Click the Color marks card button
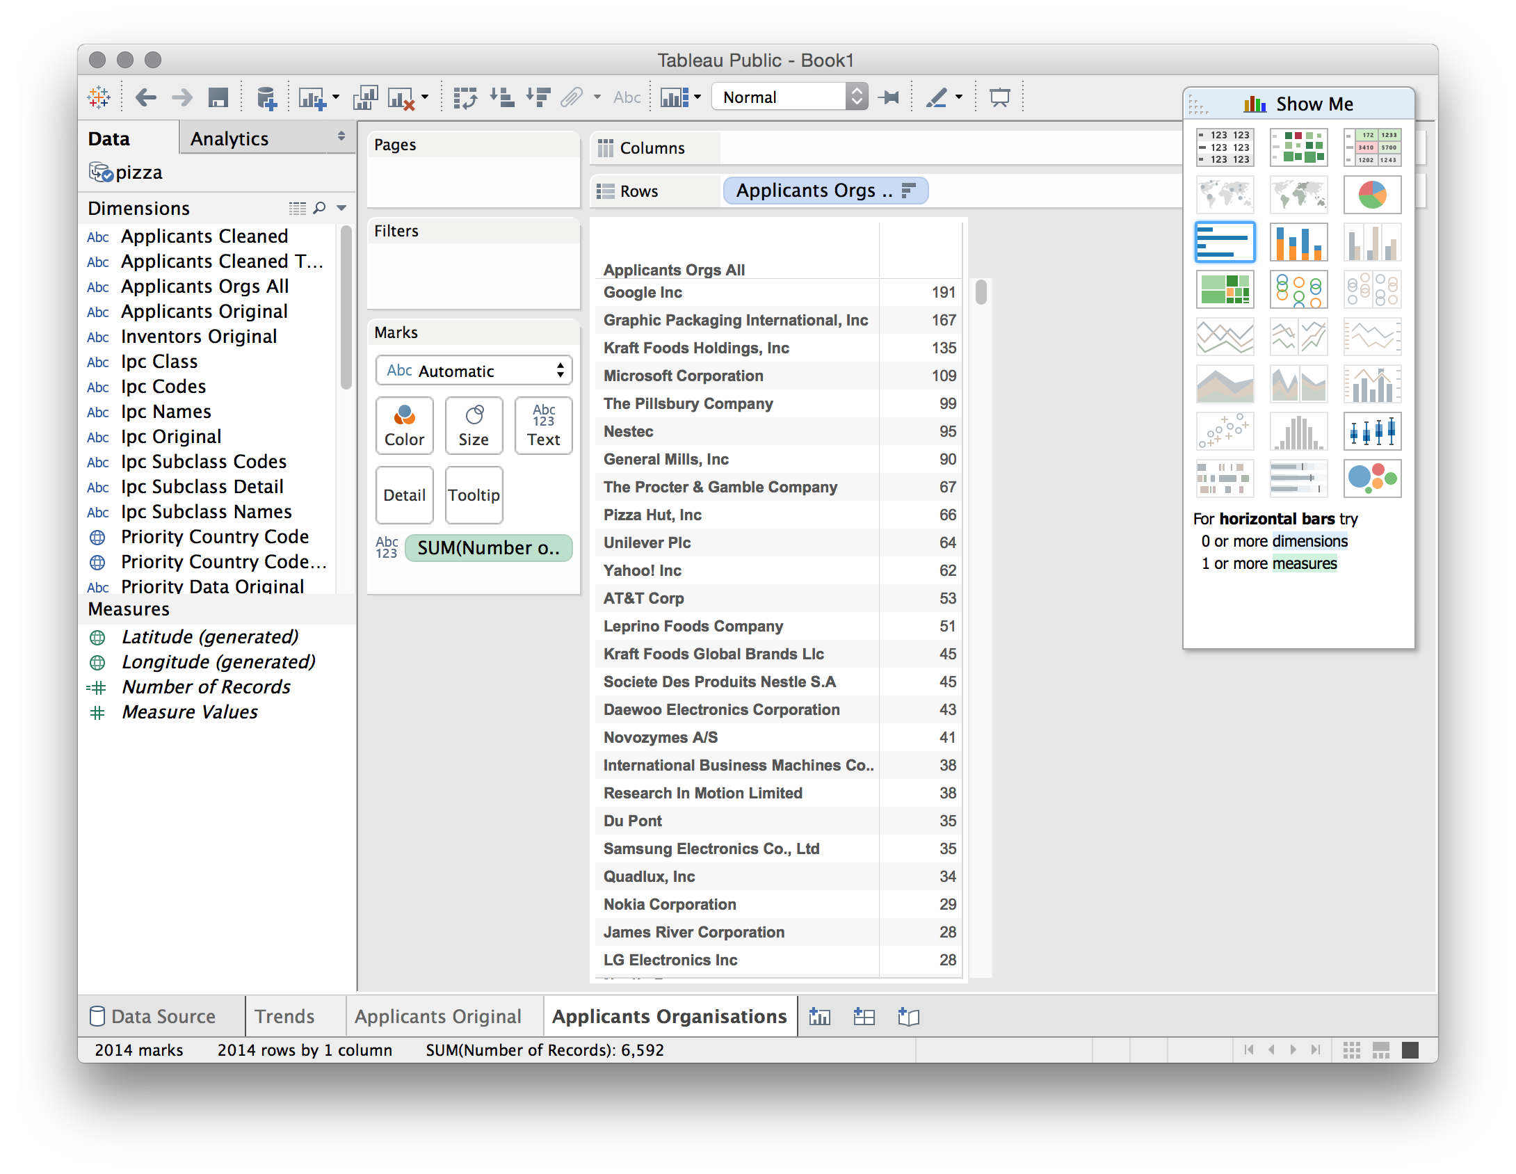The height and width of the screenshot is (1174, 1516). 405,426
